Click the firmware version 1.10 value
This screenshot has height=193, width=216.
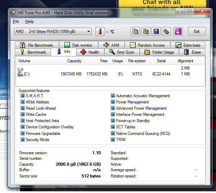point(96,153)
